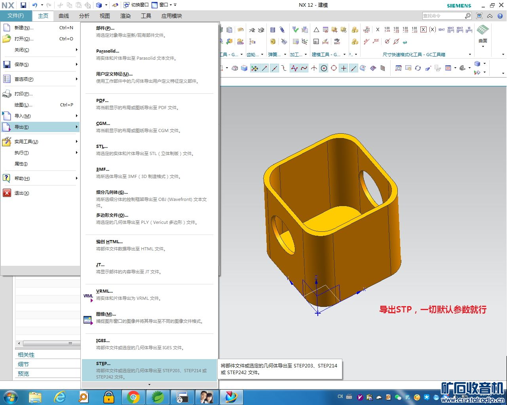Click the Save icon in quick access toolbar

(x=23, y=5)
